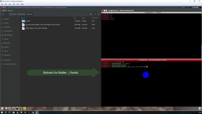Screen dimensions: 202x114
Task: Select the bluetooth4 breadcrumb in the path bar
Action: [21, 14]
